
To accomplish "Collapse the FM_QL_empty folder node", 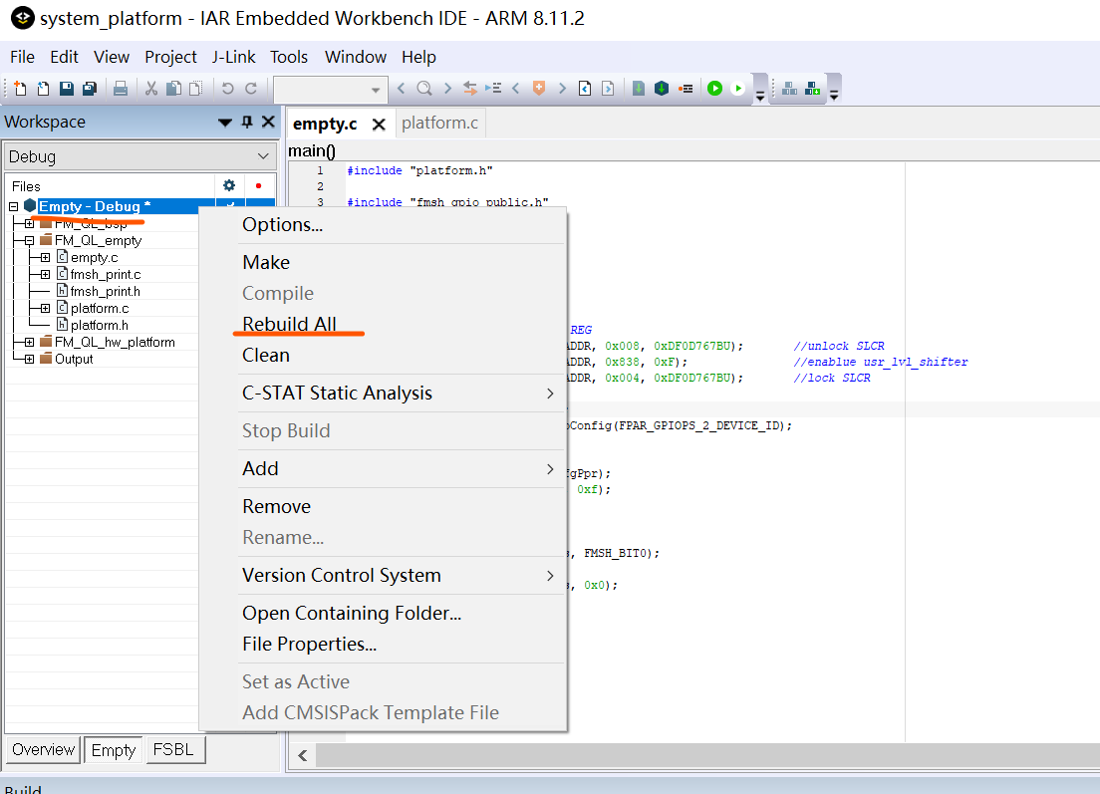I will (29, 240).
